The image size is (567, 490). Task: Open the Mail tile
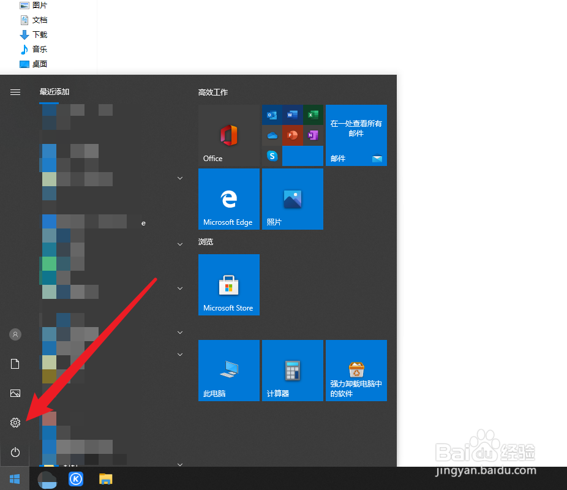(x=356, y=135)
